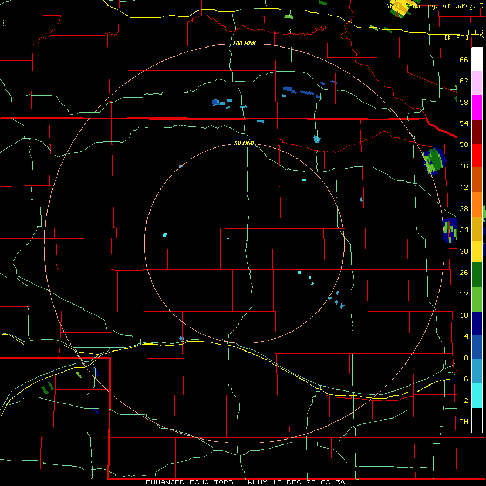This screenshot has height=486, width=486.
Task: Click the yellow legend color band
Action: pyautogui.click(x=477, y=252)
